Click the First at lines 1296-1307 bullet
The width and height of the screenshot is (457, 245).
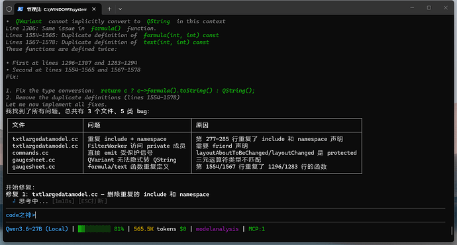[72, 63]
